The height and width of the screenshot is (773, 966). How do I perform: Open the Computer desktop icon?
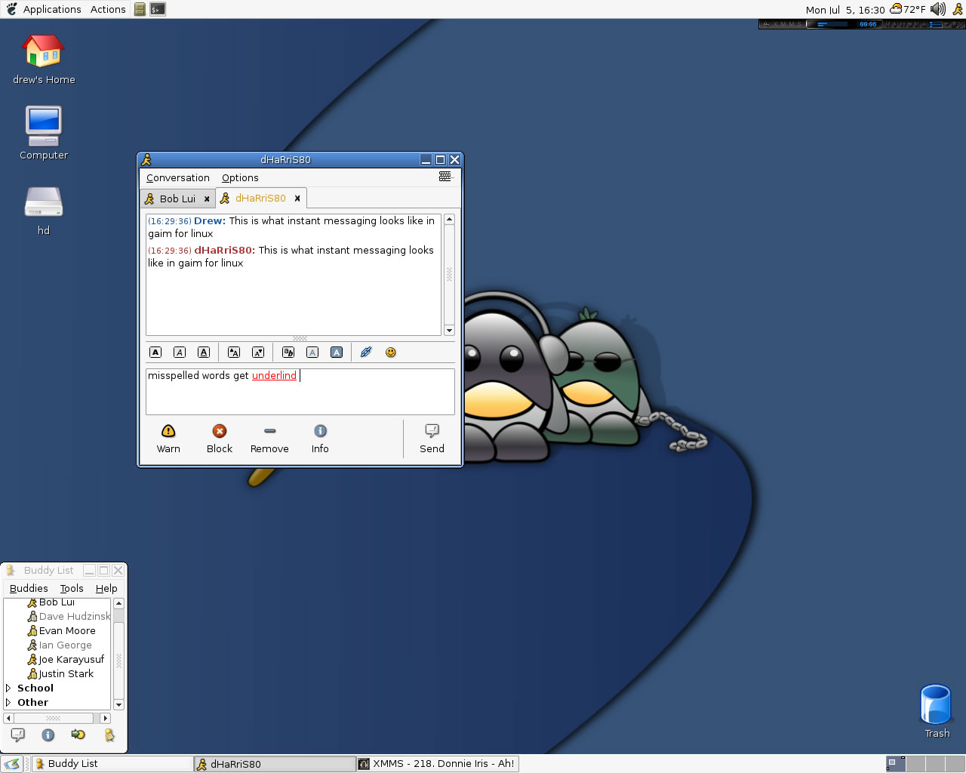click(44, 134)
